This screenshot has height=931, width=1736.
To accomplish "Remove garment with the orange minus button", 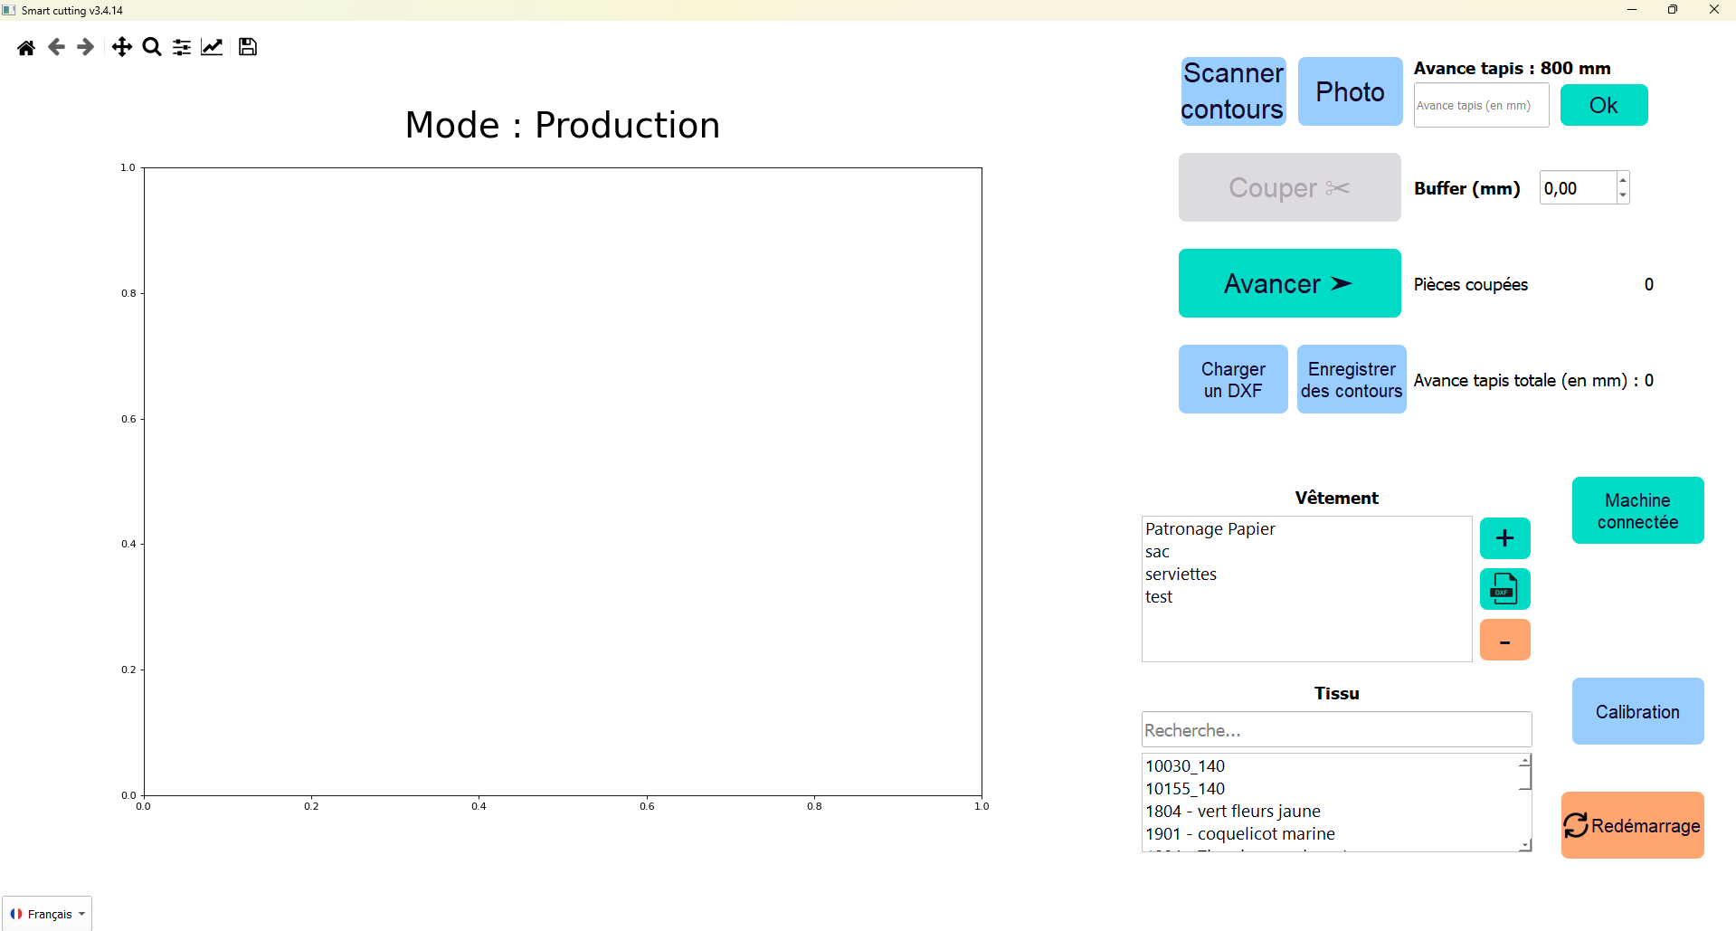I will pos(1504,641).
